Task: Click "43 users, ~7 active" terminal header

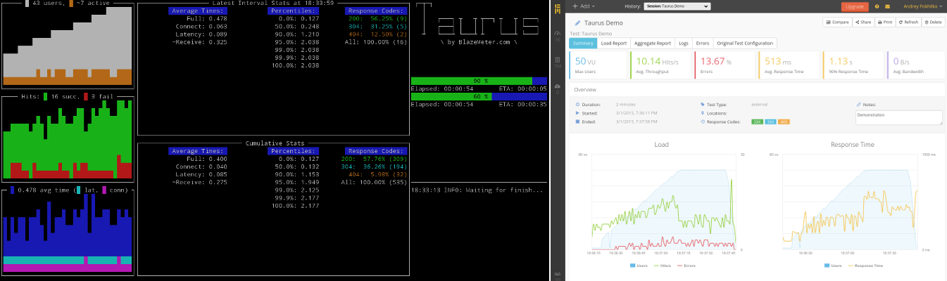Action: click(68, 3)
